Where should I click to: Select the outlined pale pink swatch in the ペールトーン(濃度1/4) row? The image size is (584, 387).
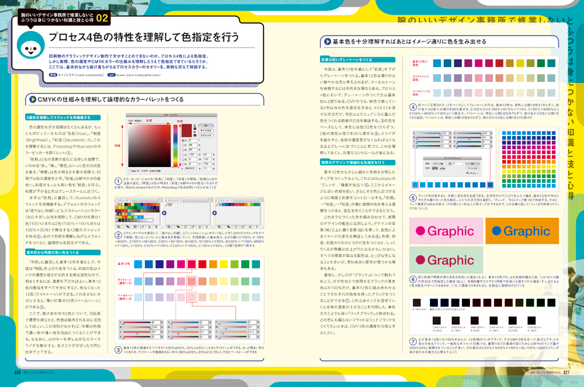coord(192,297)
